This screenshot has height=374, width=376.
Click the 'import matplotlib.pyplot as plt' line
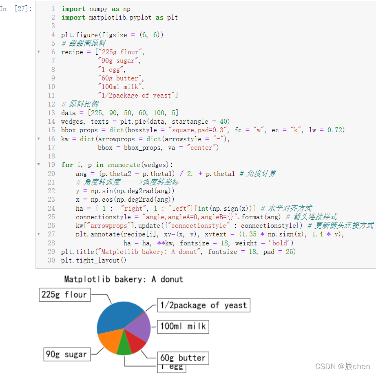point(119,18)
